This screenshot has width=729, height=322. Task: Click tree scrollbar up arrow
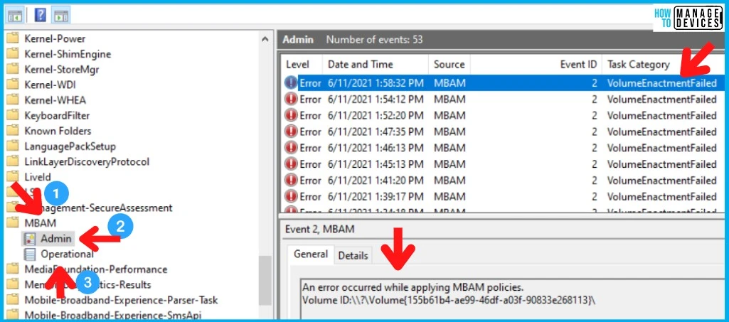(265, 39)
